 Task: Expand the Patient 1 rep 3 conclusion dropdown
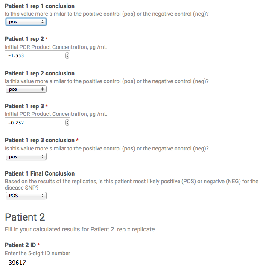[x=26, y=157]
